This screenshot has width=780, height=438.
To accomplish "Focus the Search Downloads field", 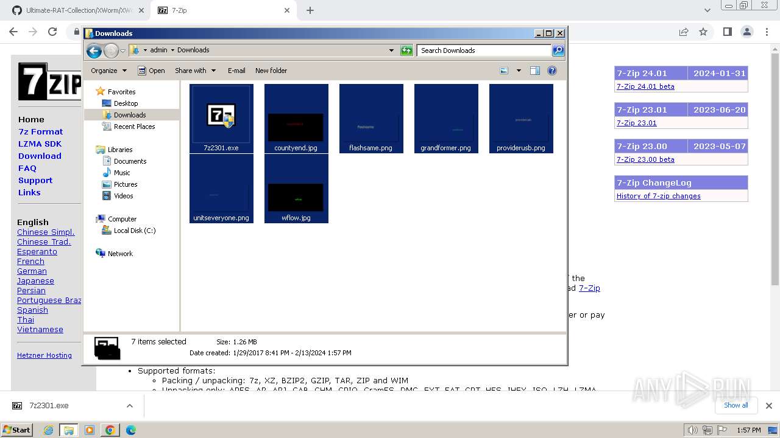I will (x=484, y=50).
